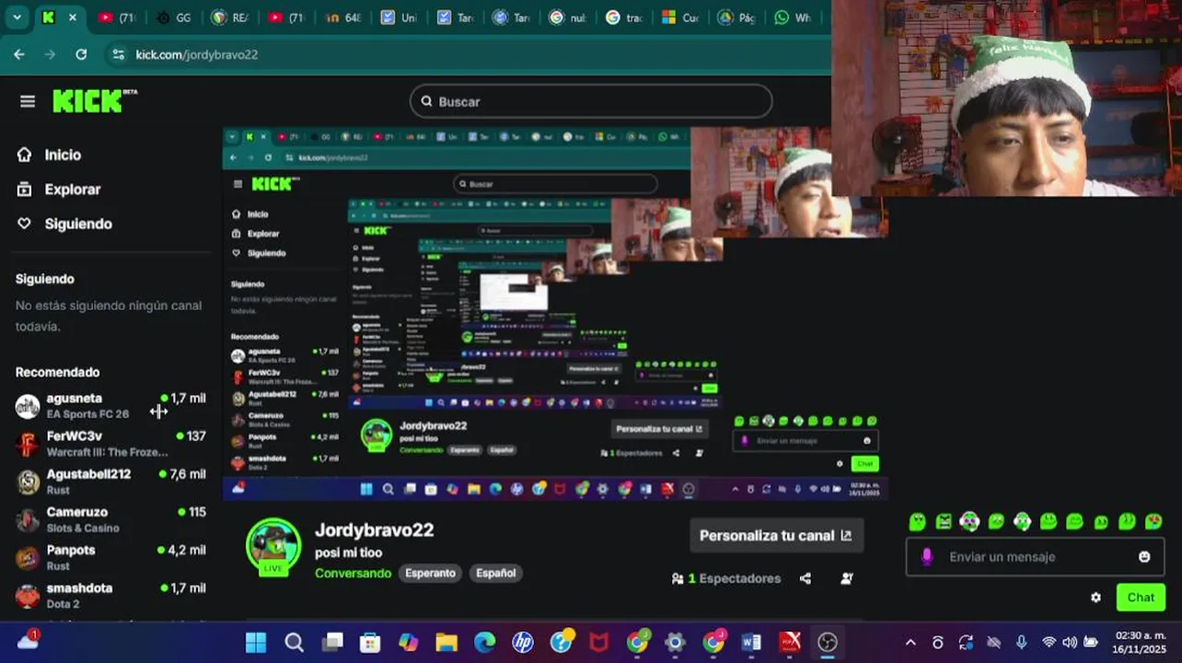This screenshot has height=663, width=1182.
Task: Open File Explorer from the taskbar
Action: pos(446,642)
